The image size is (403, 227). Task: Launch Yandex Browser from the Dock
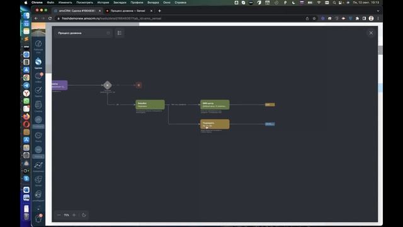pyautogui.click(x=26, y=93)
